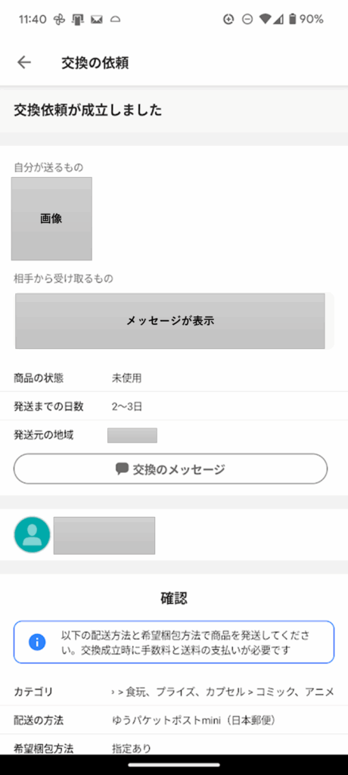Tap the 発送元の地域 gray value box
Screen dimensions: 348x775
coord(132,435)
